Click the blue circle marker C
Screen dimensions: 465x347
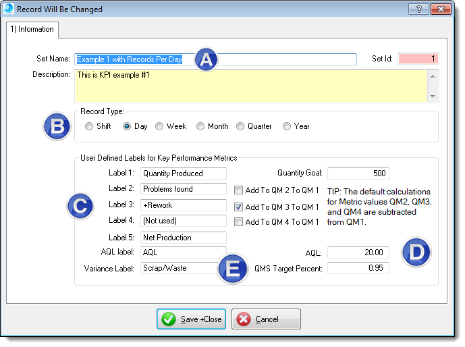(80, 207)
